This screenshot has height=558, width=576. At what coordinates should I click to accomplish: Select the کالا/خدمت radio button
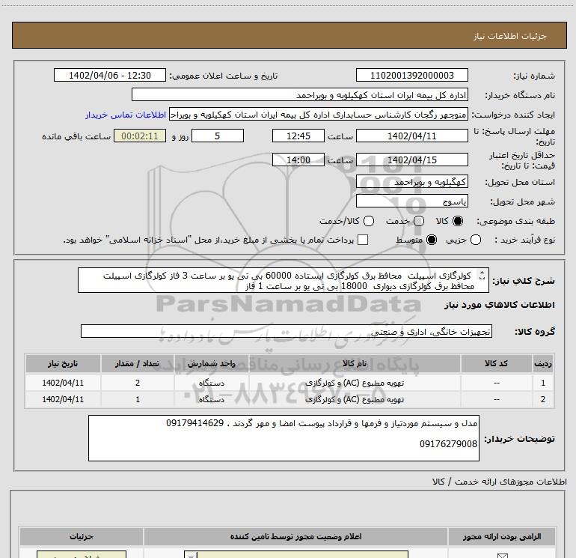click(x=369, y=221)
